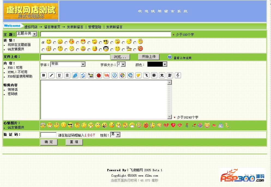This screenshot has width=271, height=187.
Task: Click the 密码锁 password lock option
Action: pyautogui.click(x=13, y=94)
